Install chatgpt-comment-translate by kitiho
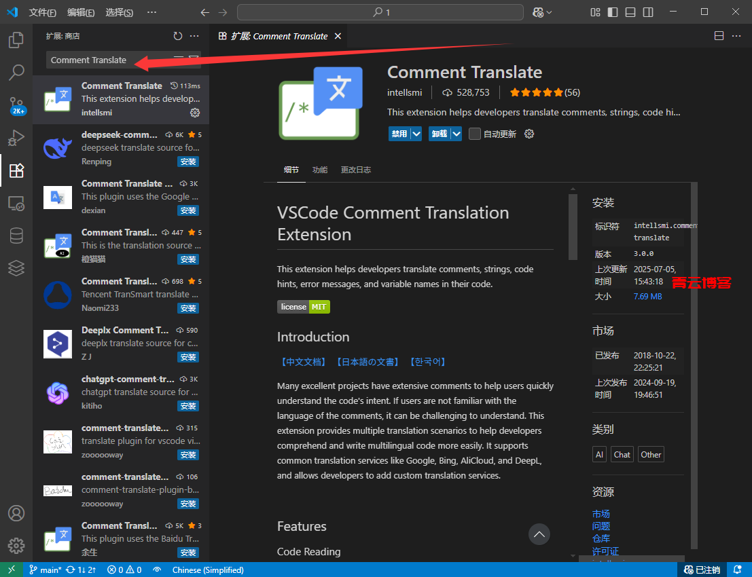This screenshot has width=752, height=577. pyautogui.click(x=188, y=406)
